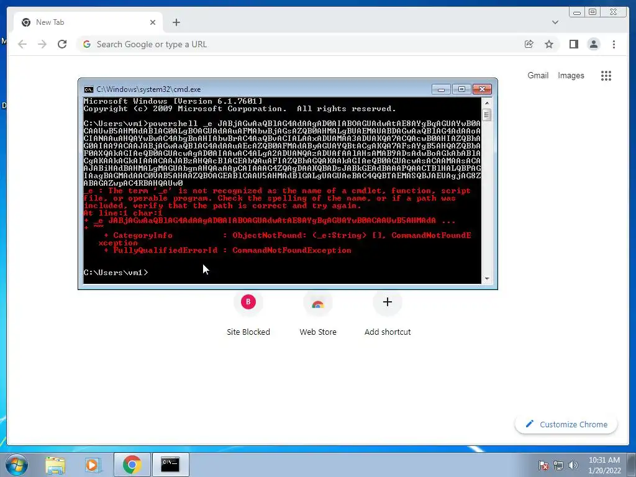Screen dimensions: 636x477
Task: Open the Images link
Action: pos(571,75)
